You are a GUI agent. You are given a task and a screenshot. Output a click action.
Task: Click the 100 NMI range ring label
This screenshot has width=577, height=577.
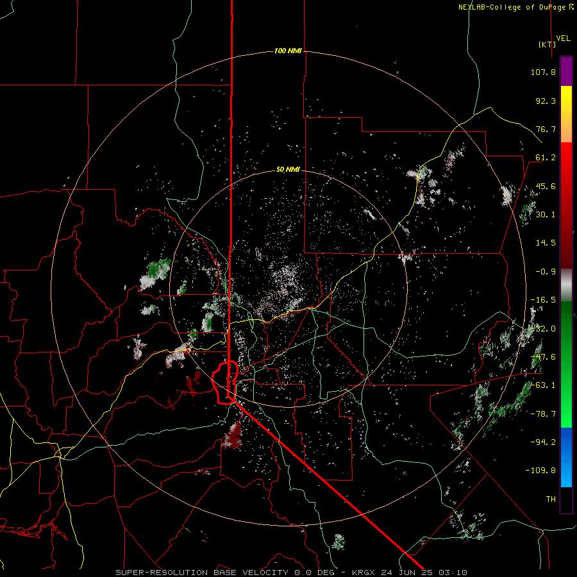(288, 51)
